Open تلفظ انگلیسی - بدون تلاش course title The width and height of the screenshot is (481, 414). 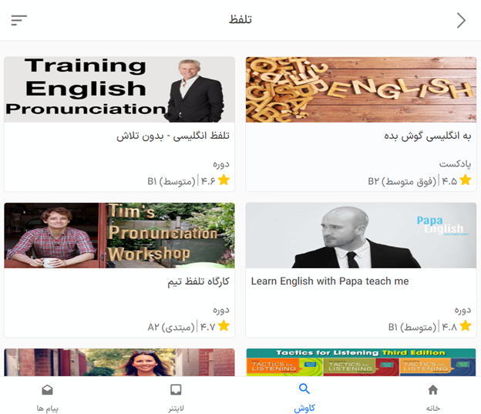(173, 136)
